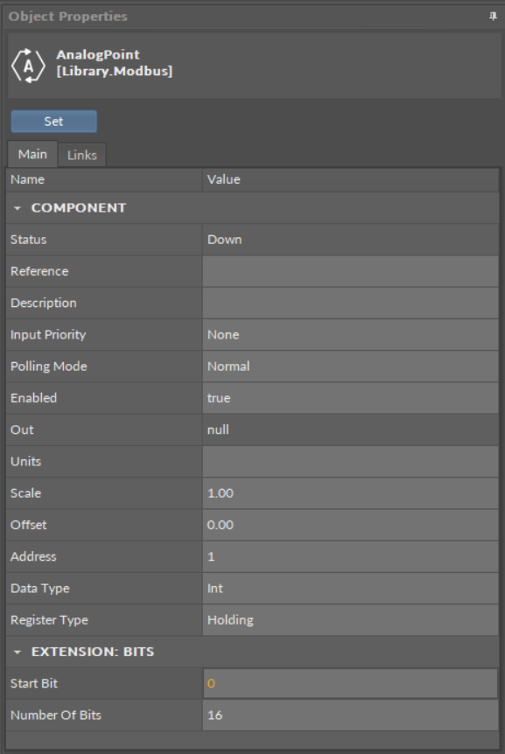
Task: Collapse the EXTENSION: BITS section arrow
Action: [18, 652]
